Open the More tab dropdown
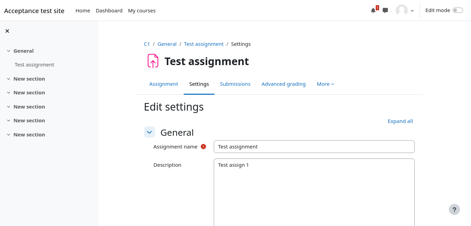Screen dimensions: 471x226 click(325, 84)
